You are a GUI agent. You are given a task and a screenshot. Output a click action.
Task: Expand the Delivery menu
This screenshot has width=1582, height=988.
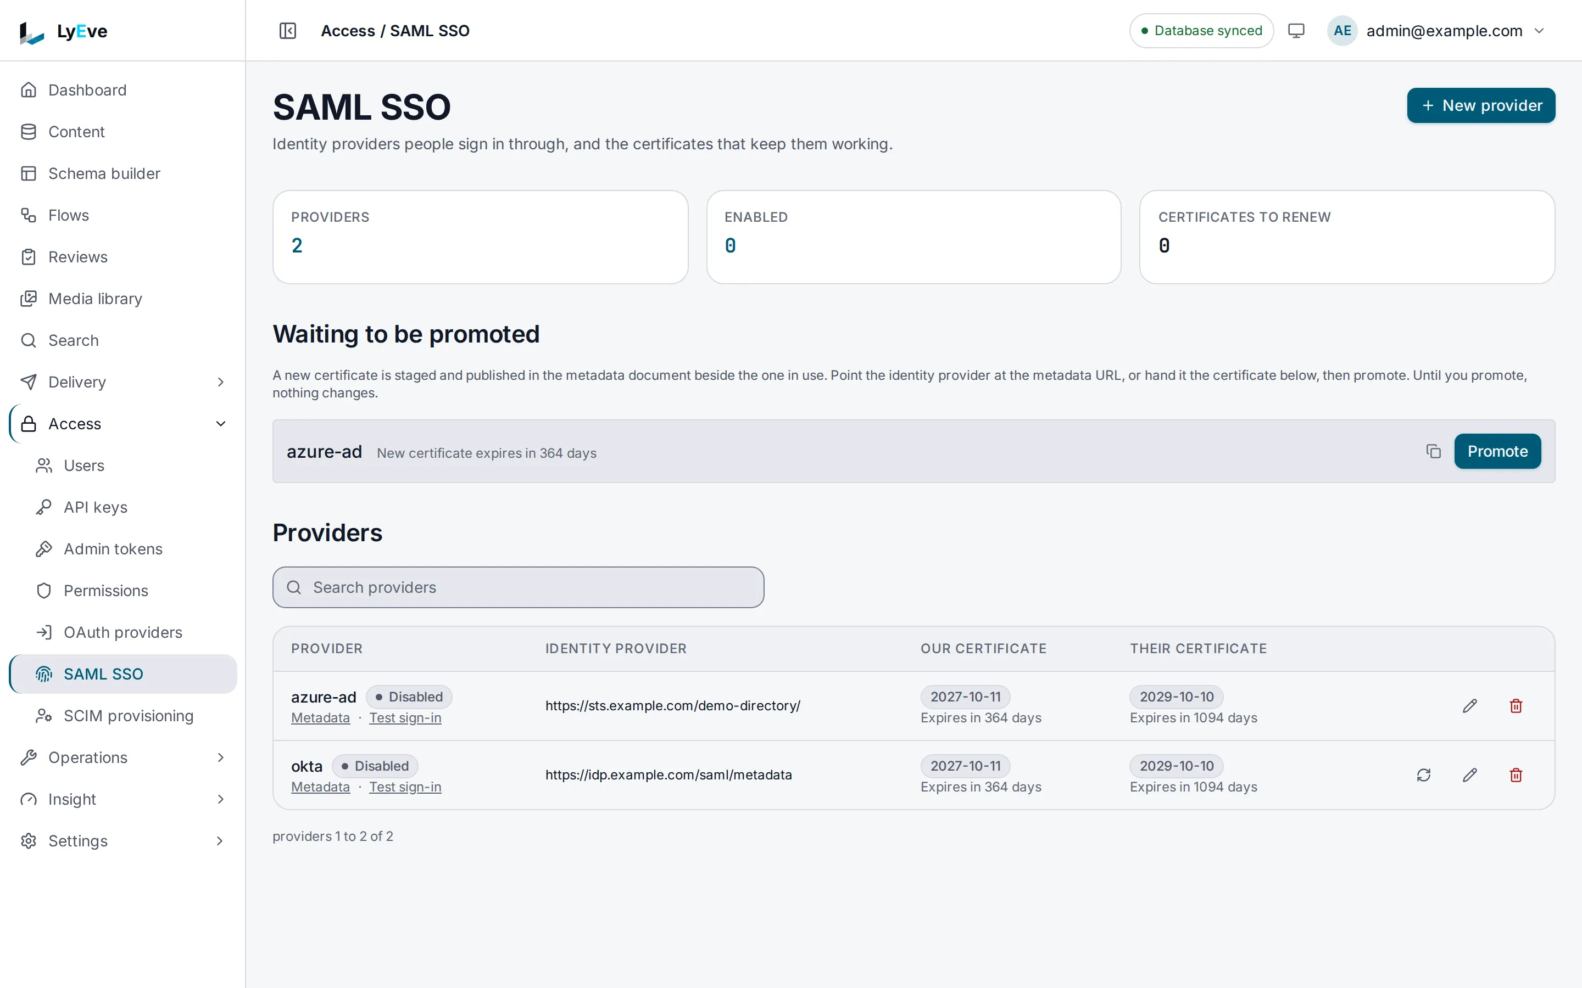point(123,382)
